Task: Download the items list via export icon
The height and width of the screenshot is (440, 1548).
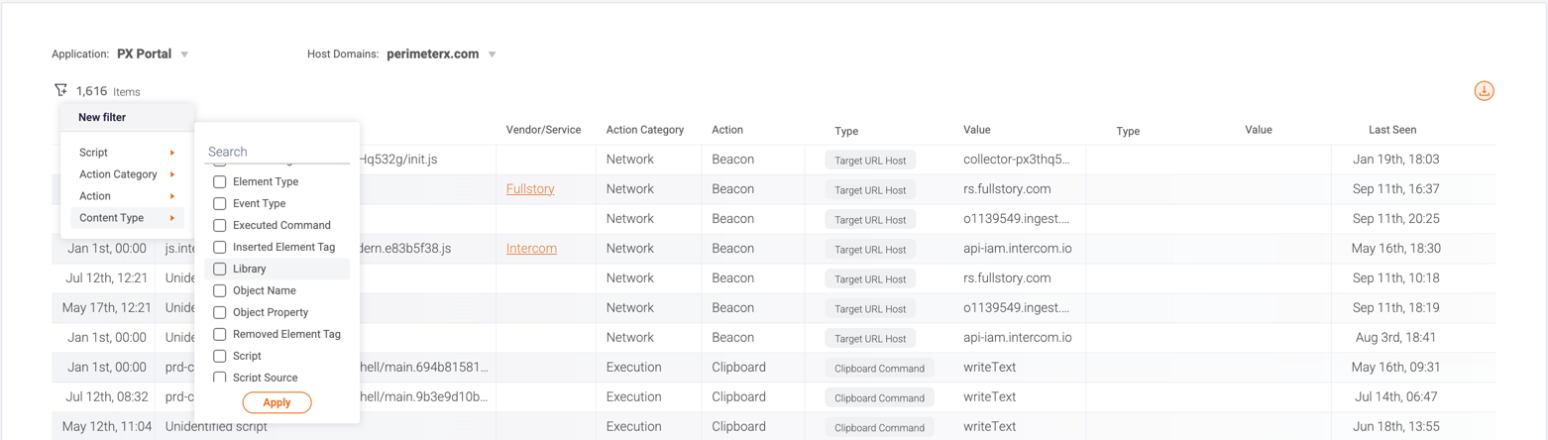Action: 1484,91
